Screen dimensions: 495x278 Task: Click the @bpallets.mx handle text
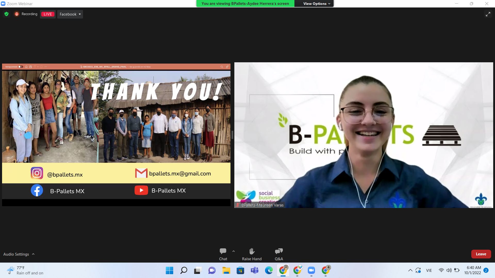tap(65, 175)
